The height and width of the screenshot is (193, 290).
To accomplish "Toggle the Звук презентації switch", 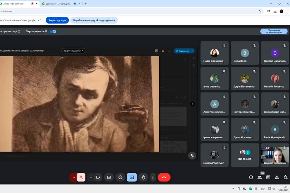I will click(53, 32).
